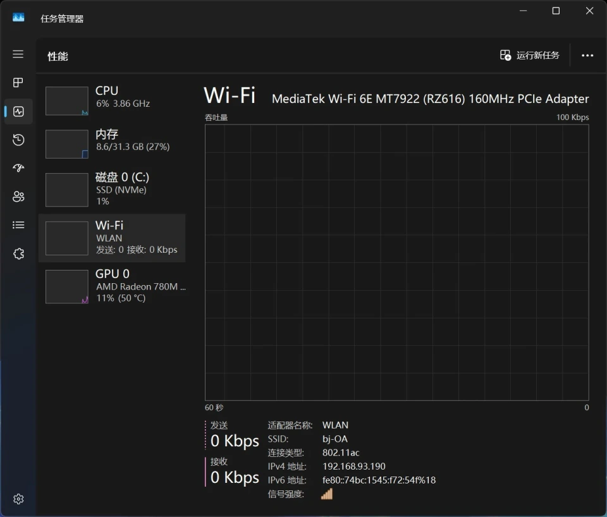The width and height of the screenshot is (607, 517).
Task: Open Startup apps page icon
Action: pos(18,168)
